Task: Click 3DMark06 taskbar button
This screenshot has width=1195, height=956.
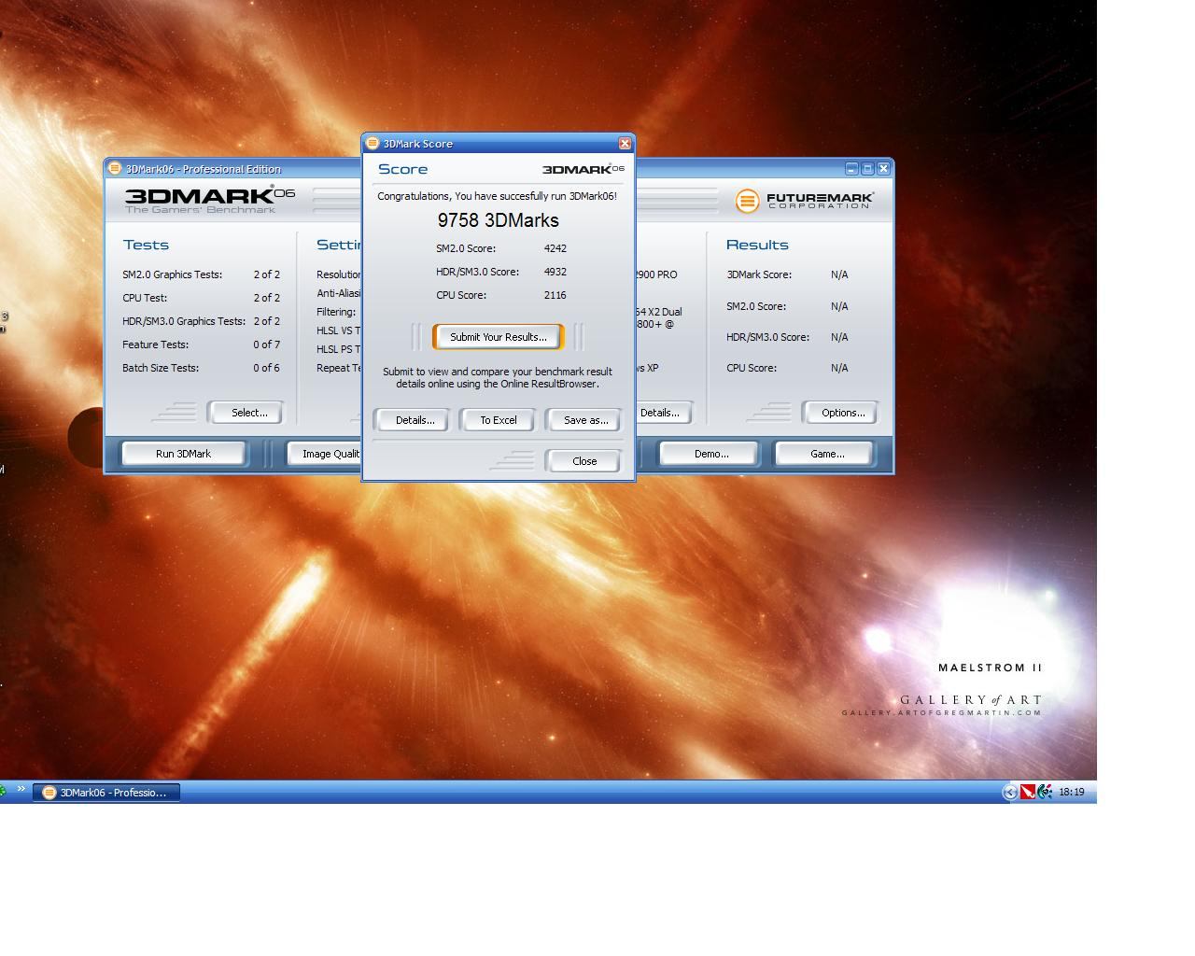Action: click(x=106, y=793)
